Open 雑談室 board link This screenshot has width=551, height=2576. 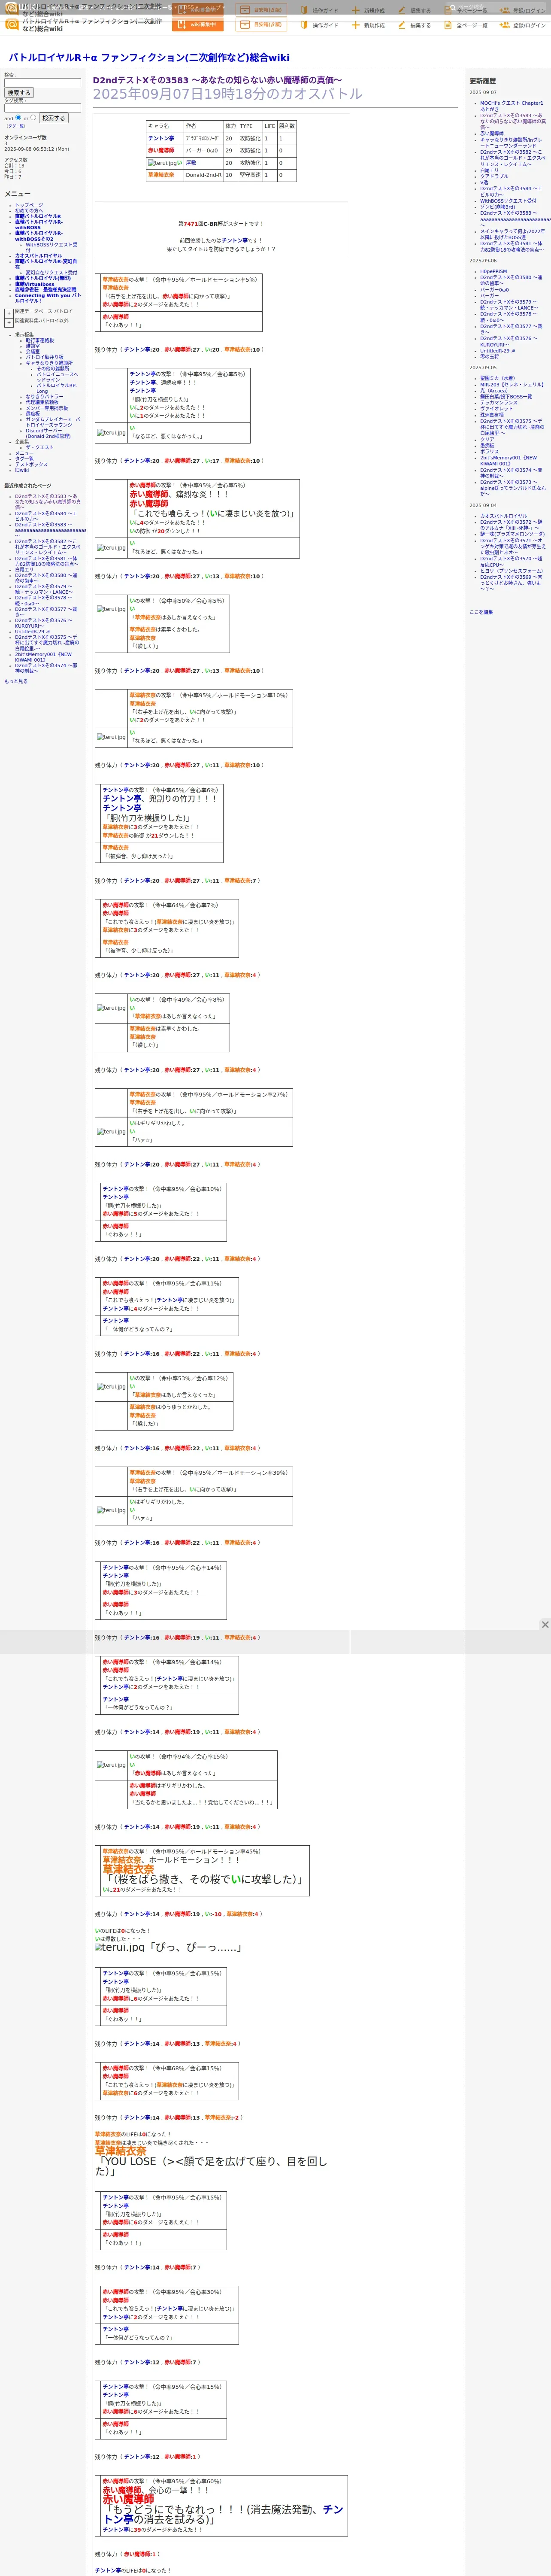point(33,346)
